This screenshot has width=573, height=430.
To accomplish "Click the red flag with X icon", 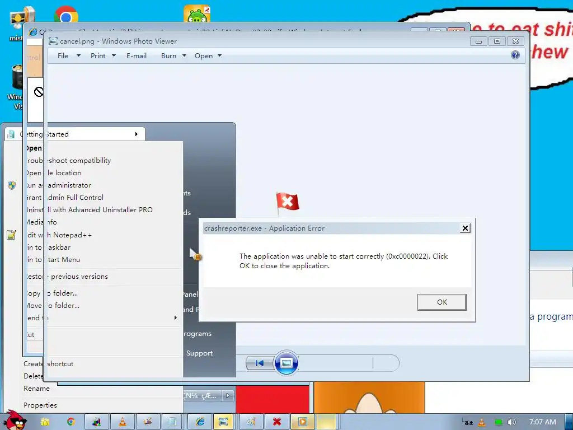I will pos(287,203).
